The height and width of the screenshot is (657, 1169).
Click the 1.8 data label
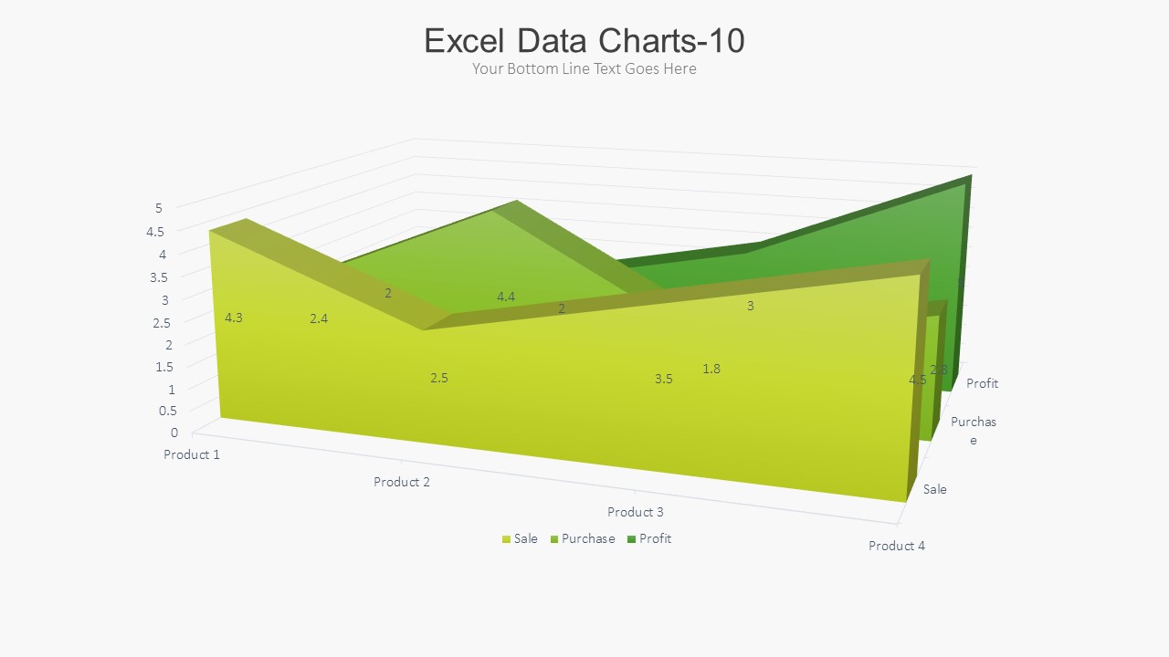[x=711, y=369]
